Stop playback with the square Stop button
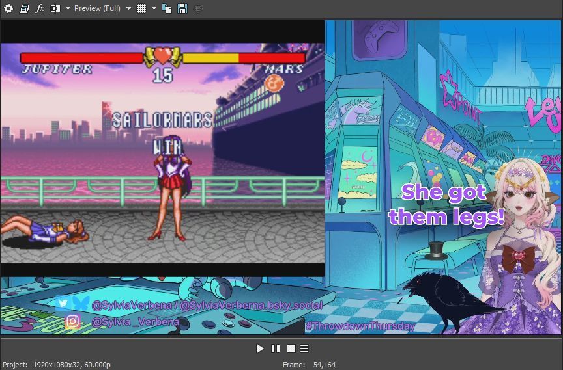This screenshot has height=370, width=563. (291, 349)
